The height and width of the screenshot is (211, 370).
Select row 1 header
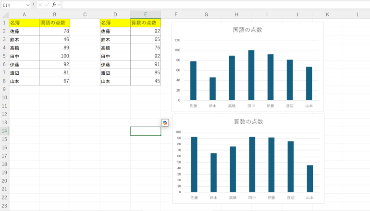[x=4, y=23]
